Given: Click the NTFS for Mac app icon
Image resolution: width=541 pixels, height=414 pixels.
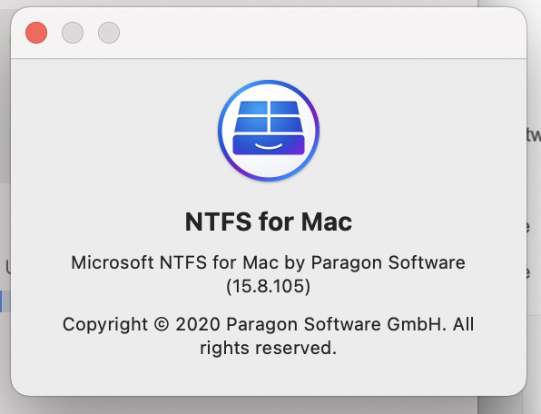Looking at the screenshot, I should [269, 131].
